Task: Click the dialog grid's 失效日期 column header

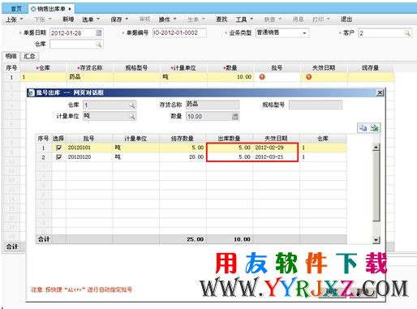Action: point(276,139)
